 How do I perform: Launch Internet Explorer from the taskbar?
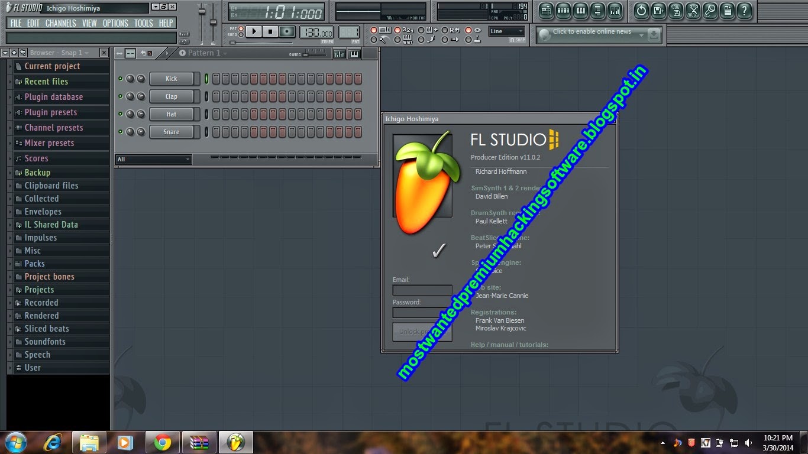click(x=52, y=442)
